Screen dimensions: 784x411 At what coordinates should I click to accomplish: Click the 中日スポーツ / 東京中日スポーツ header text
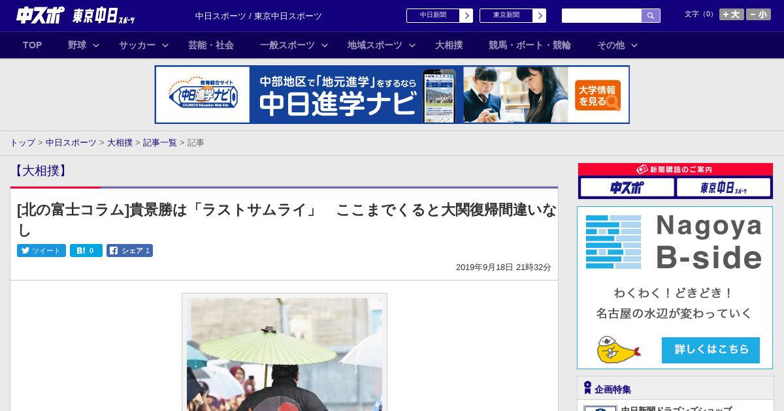point(259,16)
